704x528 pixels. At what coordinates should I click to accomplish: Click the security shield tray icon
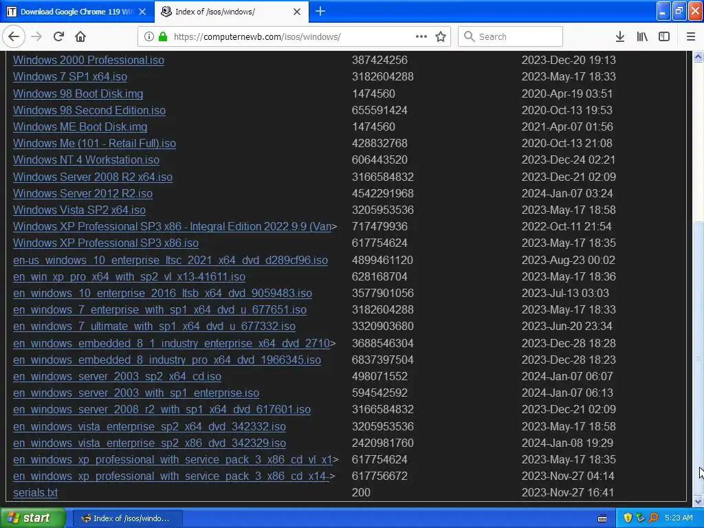point(628,518)
